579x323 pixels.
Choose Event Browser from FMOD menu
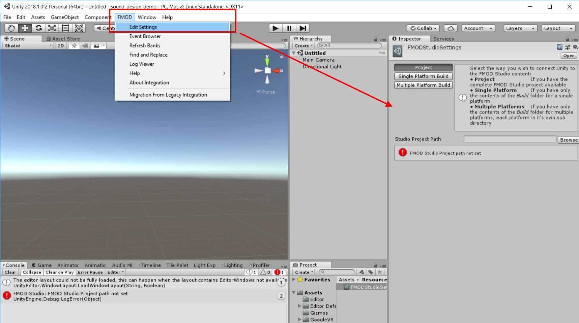coord(145,36)
